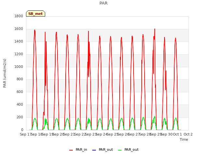Click the 600 y-axis tick label

pos(20,92)
